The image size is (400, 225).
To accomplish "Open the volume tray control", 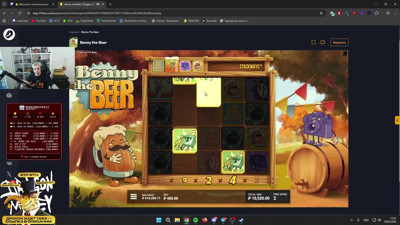I will pyautogui.click(x=379, y=220).
